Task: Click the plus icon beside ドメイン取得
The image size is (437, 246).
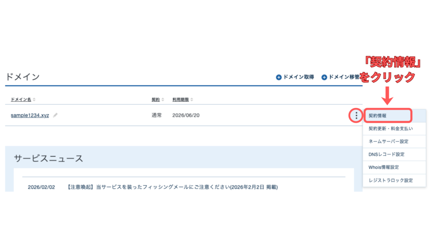Action: tap(279, 77)
